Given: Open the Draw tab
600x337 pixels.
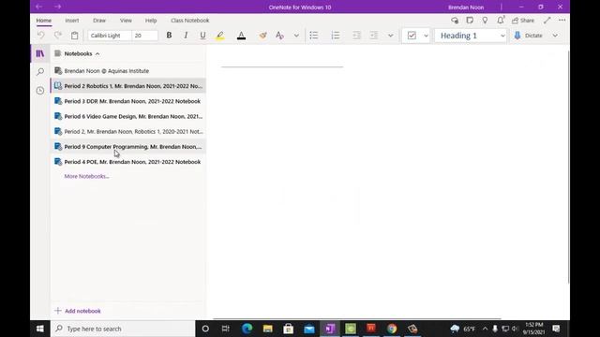Looking at the screenshot, I should (x=99, y=21).
